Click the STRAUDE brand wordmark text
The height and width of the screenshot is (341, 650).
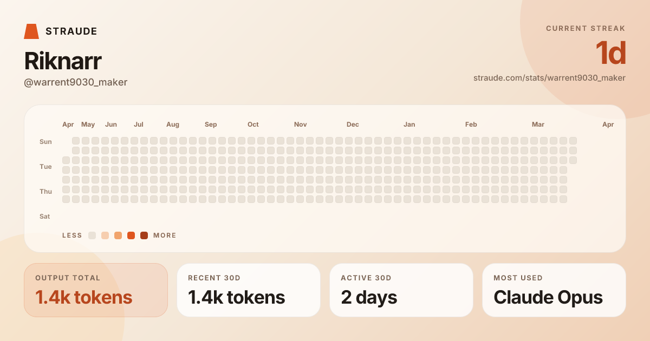pyautogui.click(x=71, y=31)
